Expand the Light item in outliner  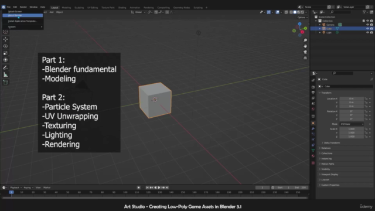point(320,32)
